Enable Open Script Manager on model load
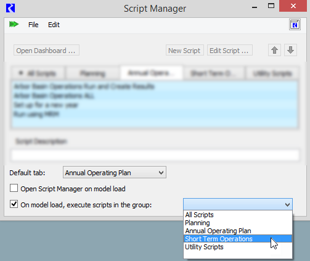Image resolution: width=310 pixels, height=261 pixels. 14,188
